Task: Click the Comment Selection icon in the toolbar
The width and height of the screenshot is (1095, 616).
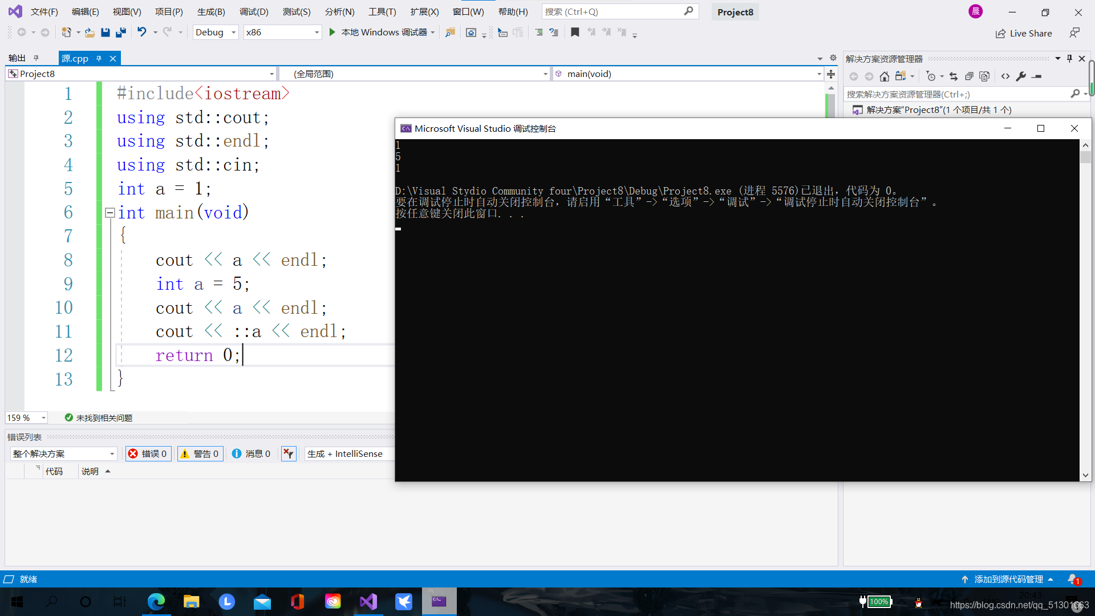Action: [538, 33]
